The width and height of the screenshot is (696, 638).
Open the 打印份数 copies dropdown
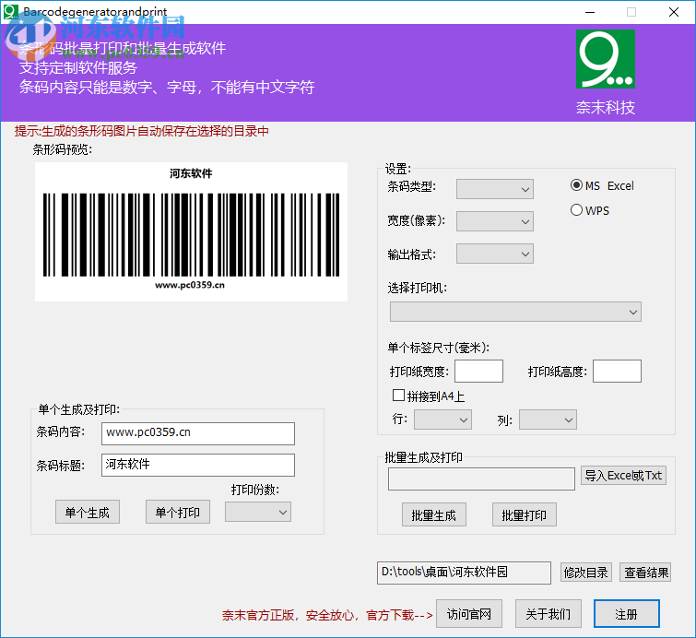[x=258, y=512]
